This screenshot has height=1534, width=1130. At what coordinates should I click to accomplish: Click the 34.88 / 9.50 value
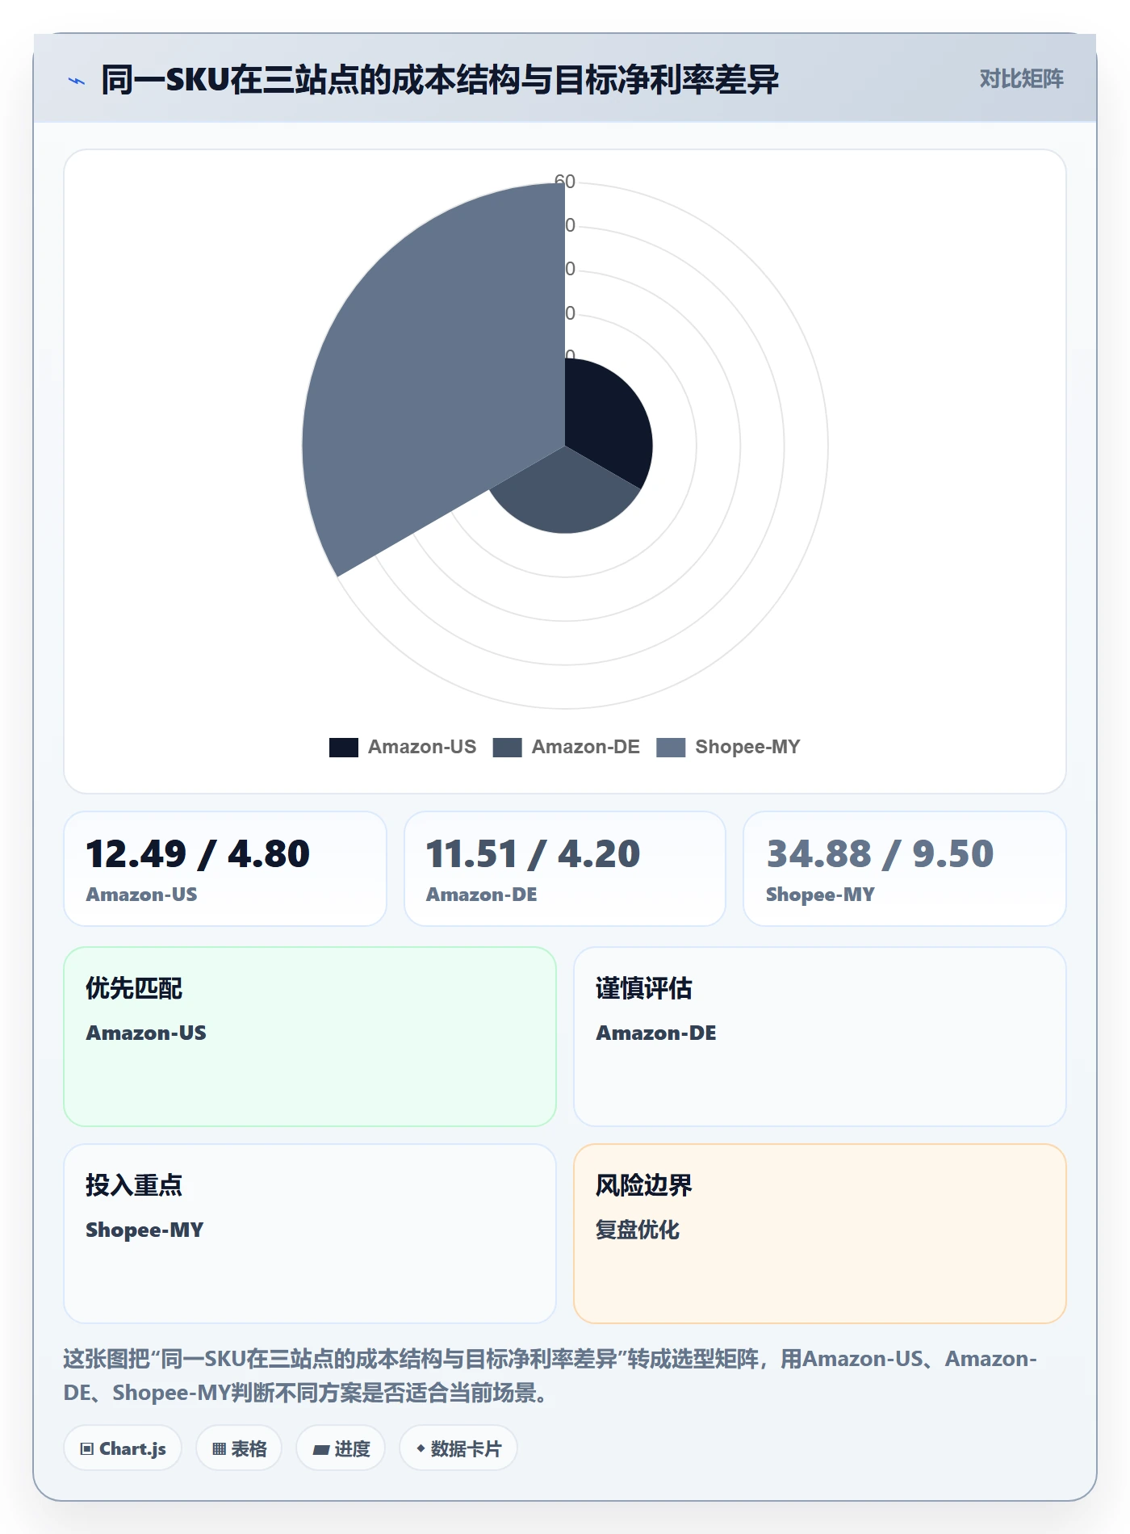point(880,854)
